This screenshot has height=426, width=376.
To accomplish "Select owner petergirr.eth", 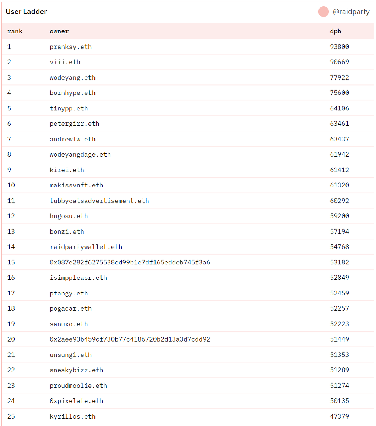I will coord(75,124).
